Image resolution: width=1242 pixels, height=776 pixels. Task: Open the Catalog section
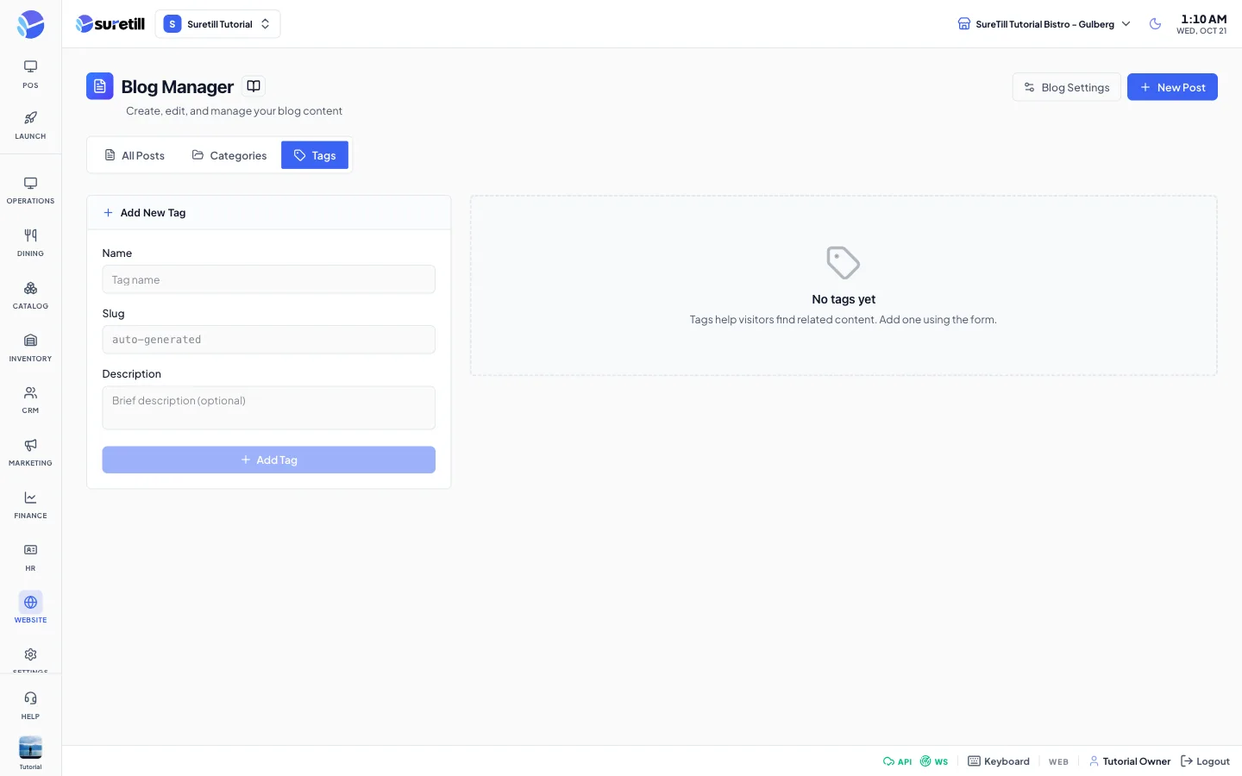point(30,296)
